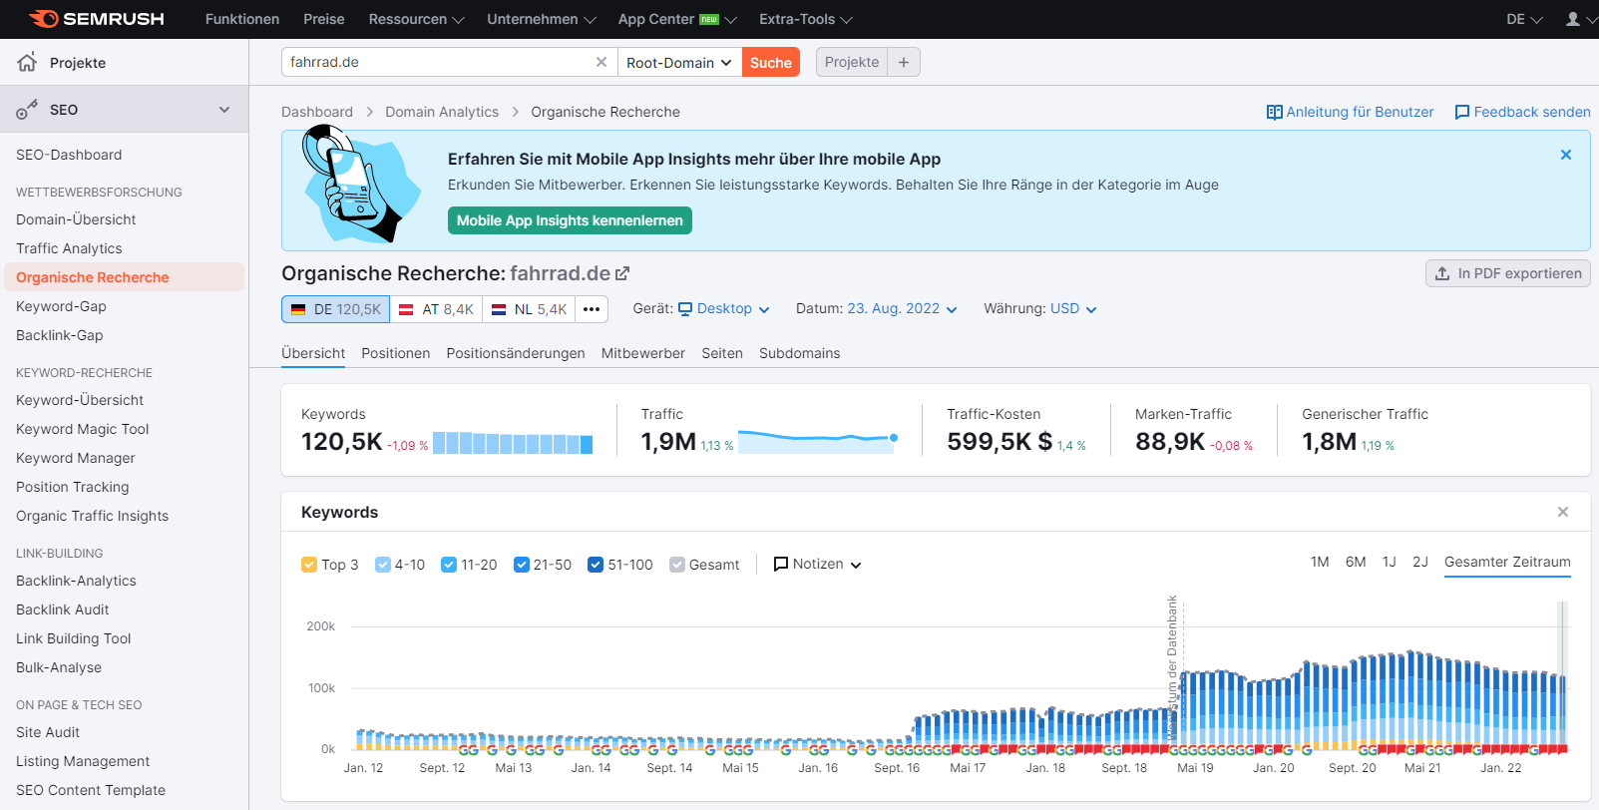Toggle the Top 3 checkbox
Image resolution: width=1599 pixels, height=810 pixels.
tap(309, 565)
